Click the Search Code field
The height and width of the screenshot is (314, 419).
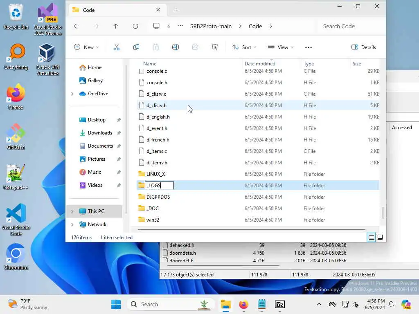pyautogui.click(x=351, y=26)
